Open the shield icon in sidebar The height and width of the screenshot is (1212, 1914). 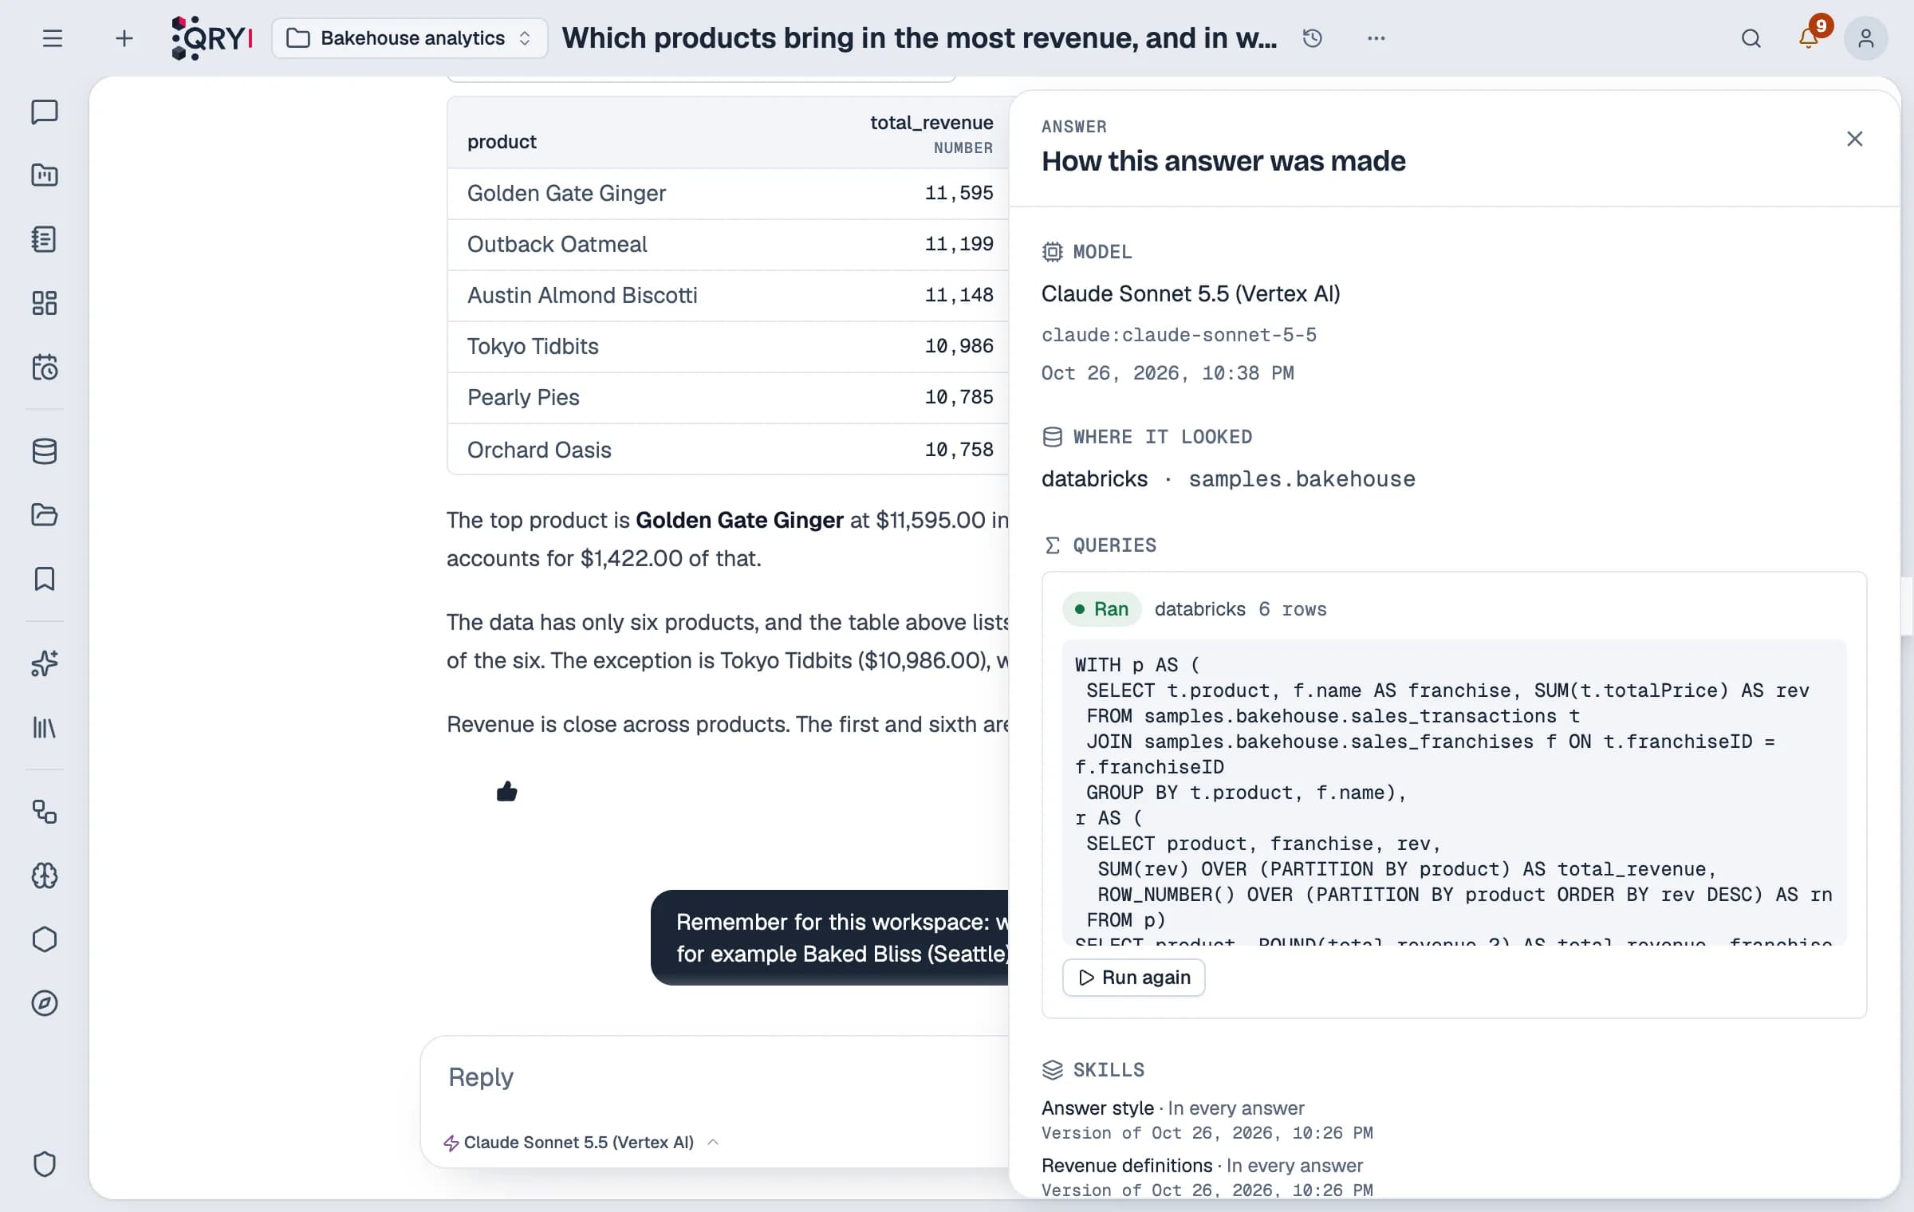click(x=45, y=1164)
